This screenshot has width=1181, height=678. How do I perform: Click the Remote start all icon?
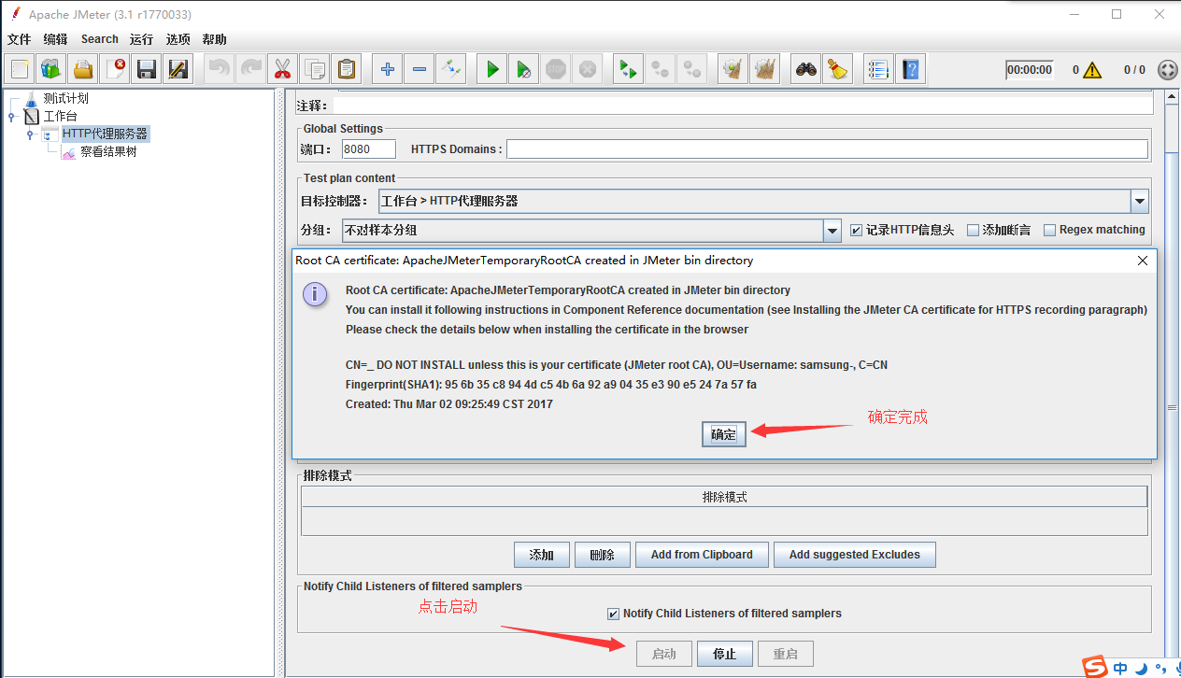pos(629,69)
